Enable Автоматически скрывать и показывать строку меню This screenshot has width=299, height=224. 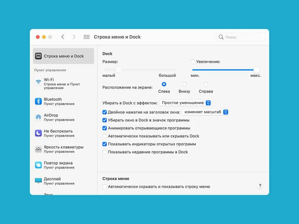point(105,187)
